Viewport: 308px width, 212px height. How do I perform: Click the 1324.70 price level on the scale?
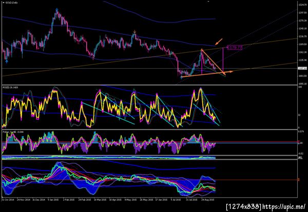[302, 5]
